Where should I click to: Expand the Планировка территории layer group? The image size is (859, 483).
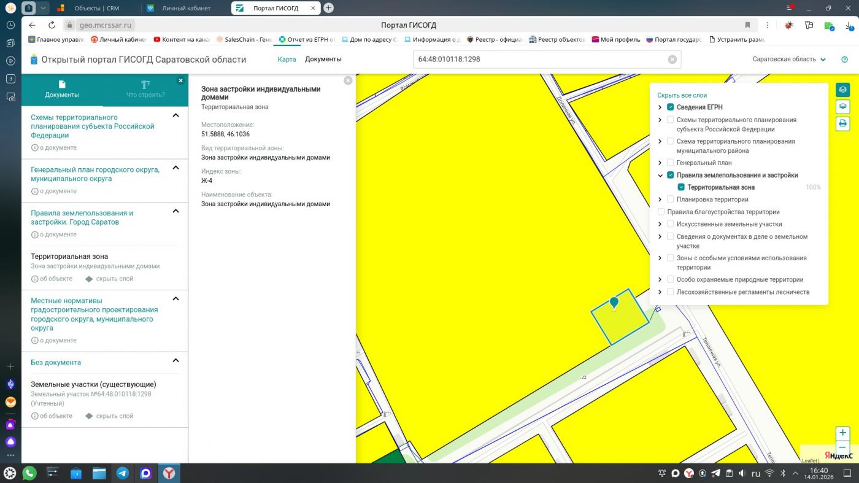click(660, 199)
